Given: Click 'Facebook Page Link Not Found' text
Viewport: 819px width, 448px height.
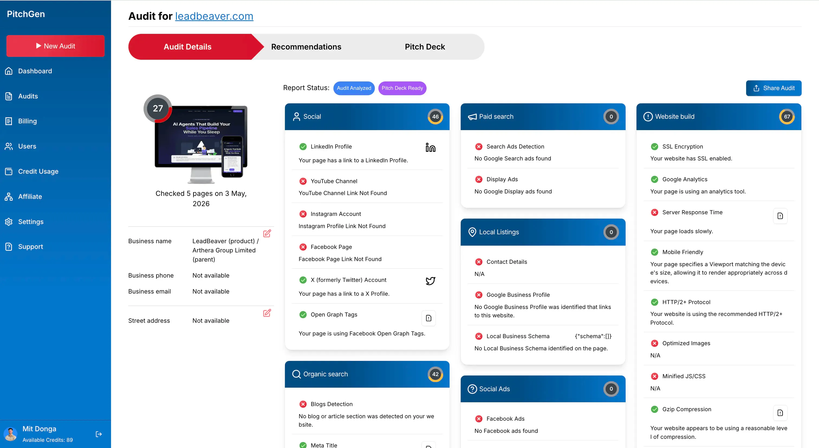Looking at the screenshot, I should 340,259.
